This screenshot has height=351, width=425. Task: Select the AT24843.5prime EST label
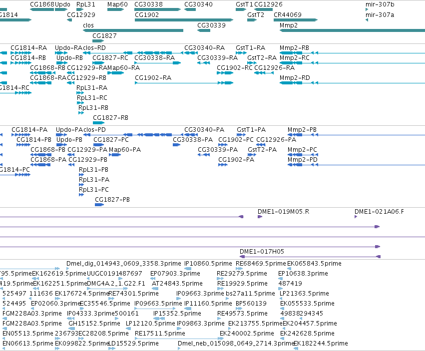click(177, 284)
